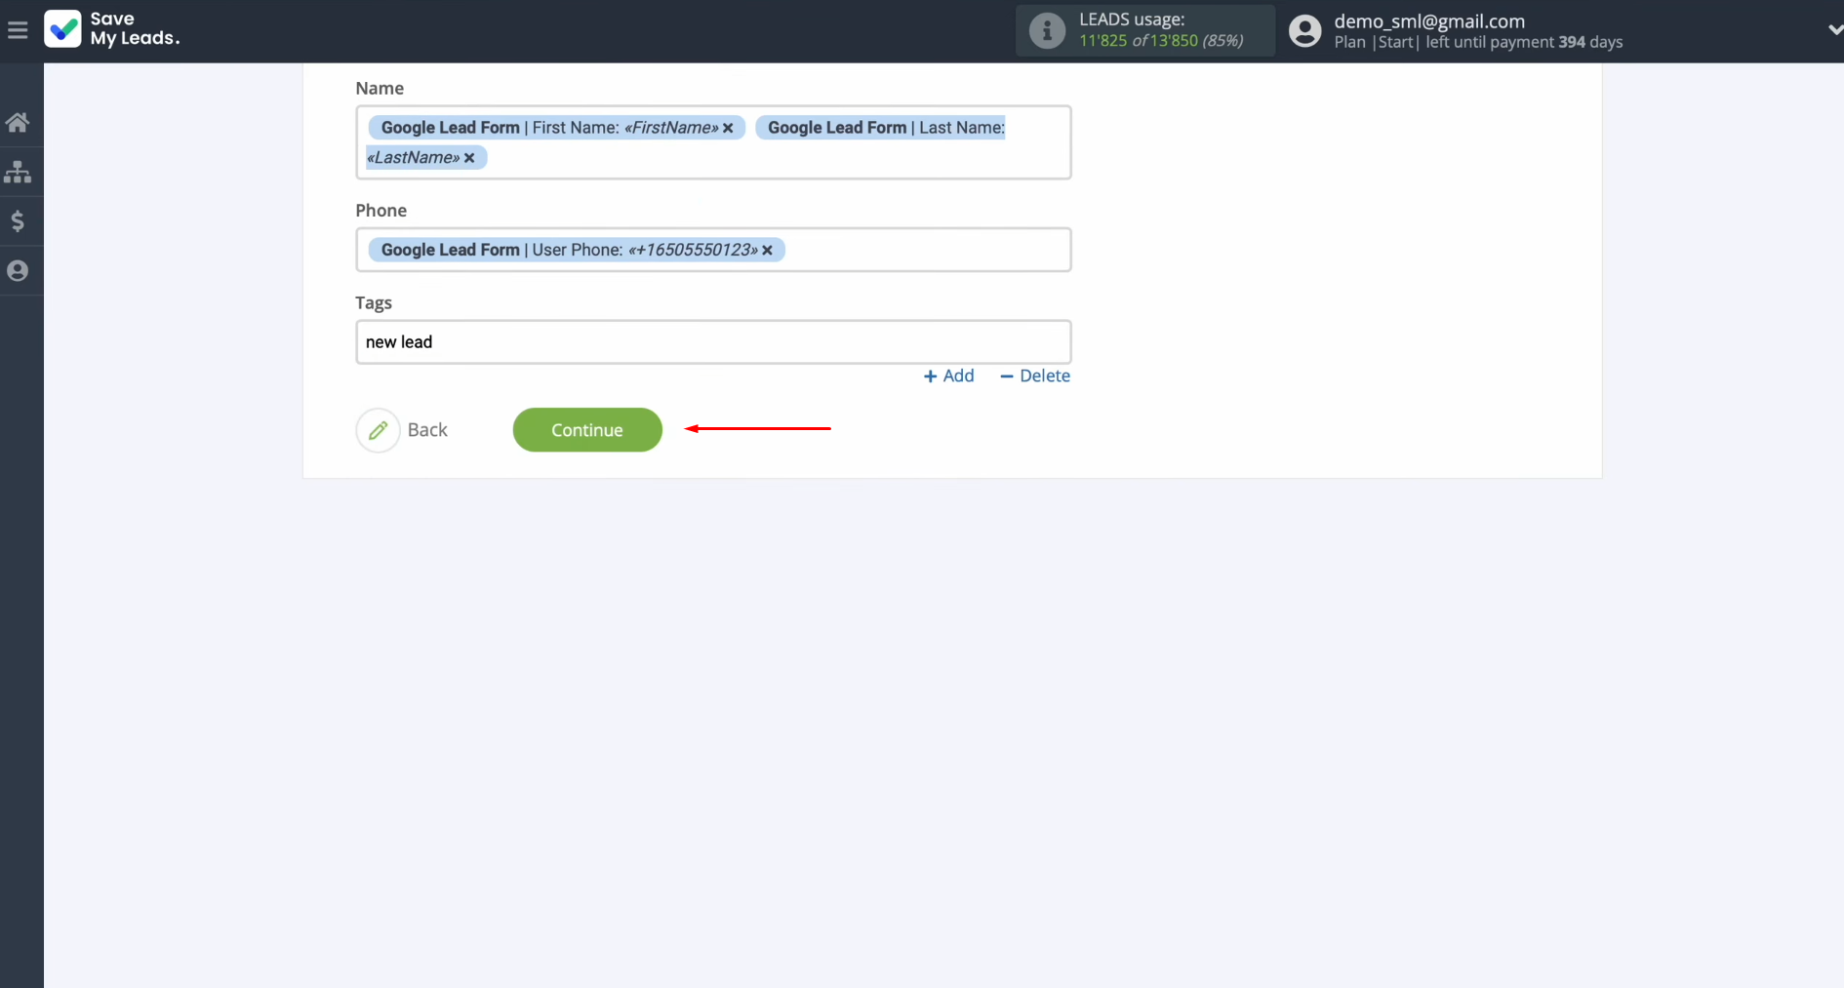This screenshot has height=988, width=1844.
Task: Open the account profile sidebar icon
Action: (18, 271)
